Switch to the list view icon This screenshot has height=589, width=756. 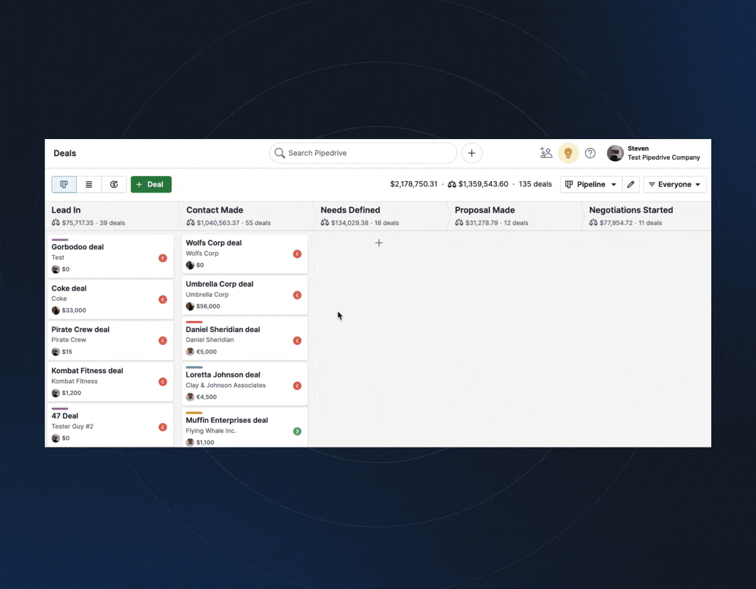pos(89,184)
